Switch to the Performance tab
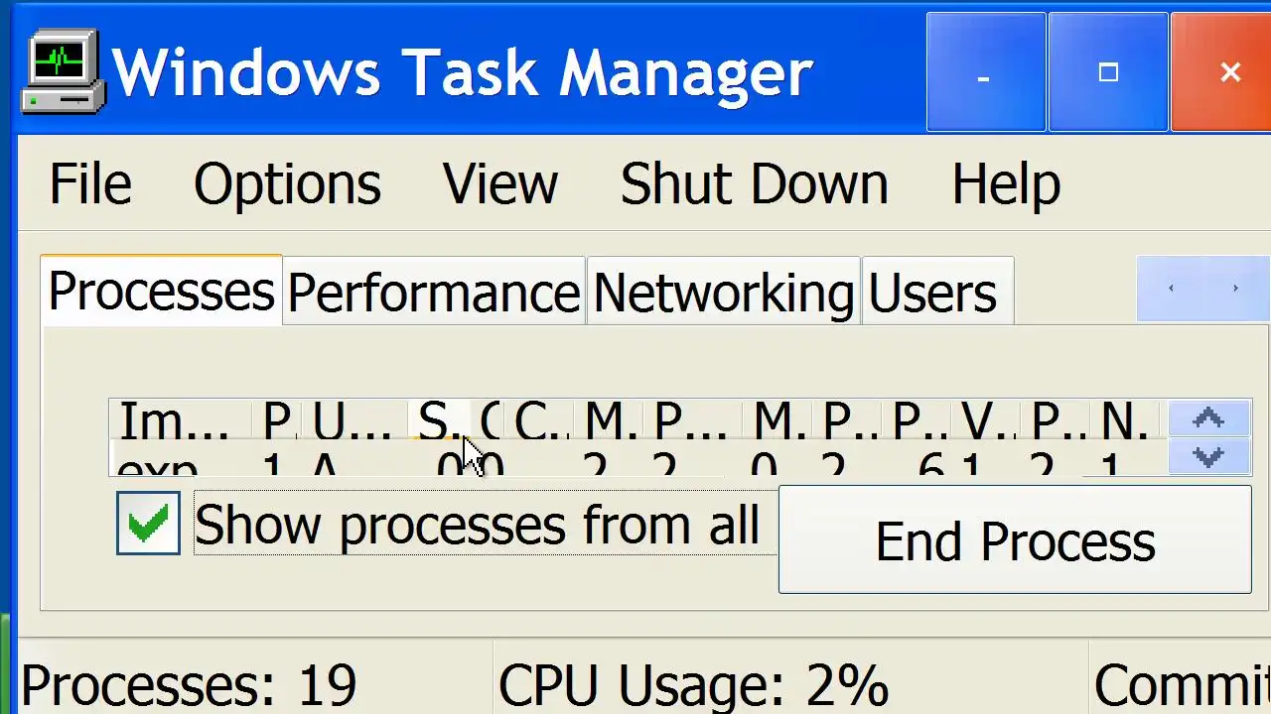1271x714 pixels. point(434,293)
